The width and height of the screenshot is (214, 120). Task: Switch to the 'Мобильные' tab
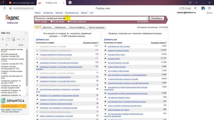pos(60,27)
